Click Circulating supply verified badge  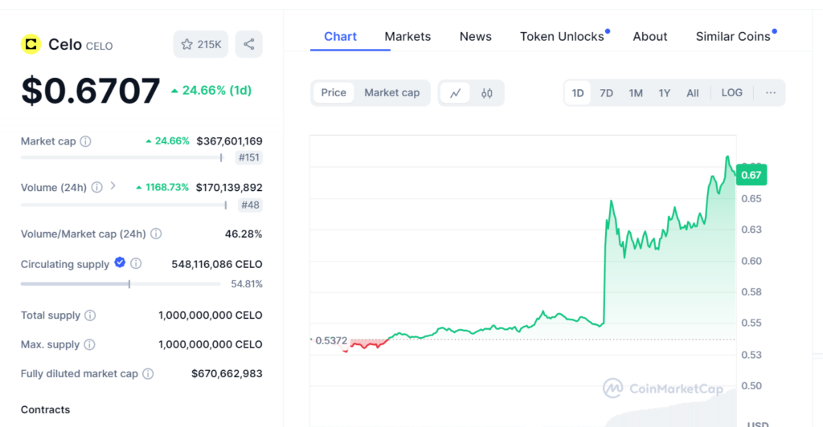point(120,262)
